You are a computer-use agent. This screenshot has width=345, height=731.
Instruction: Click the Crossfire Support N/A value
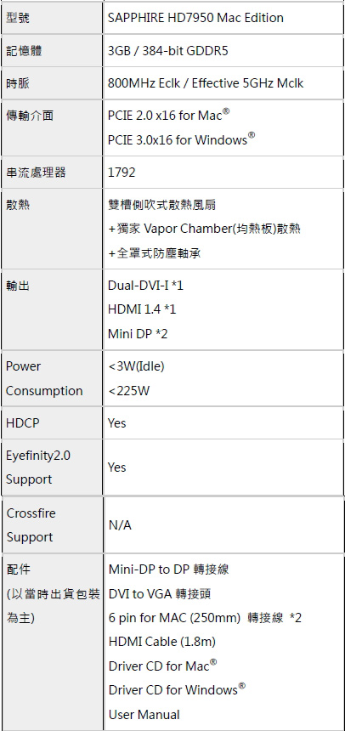(x=121, y=525)
